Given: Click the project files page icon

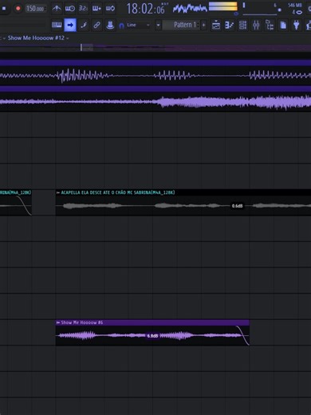Looking at the screenshot, I should pos(283,26).
